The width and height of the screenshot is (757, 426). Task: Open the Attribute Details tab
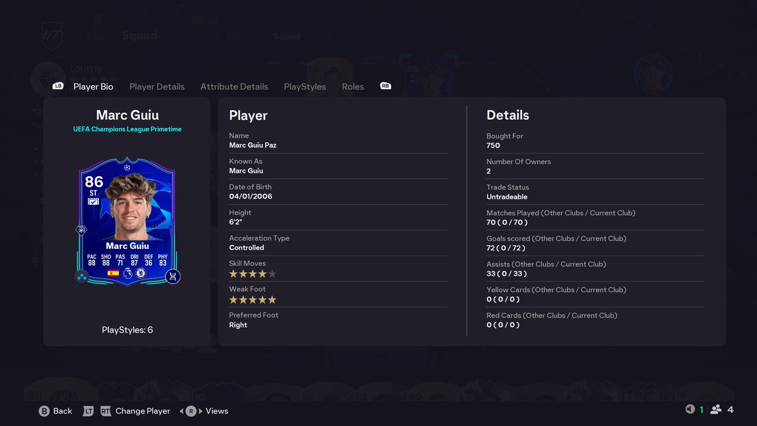tap(234, 86)
